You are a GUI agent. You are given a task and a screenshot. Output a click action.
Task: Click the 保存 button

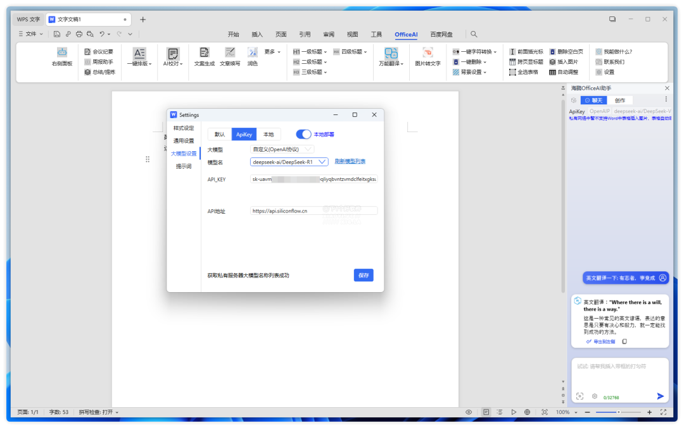[x=364, y=275]
